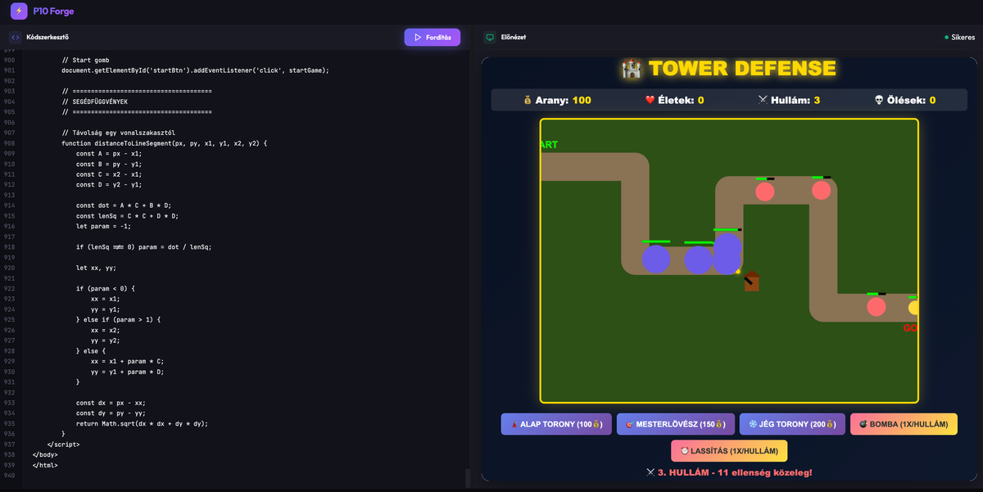Click the brown tower on the map

pos(751,281)
